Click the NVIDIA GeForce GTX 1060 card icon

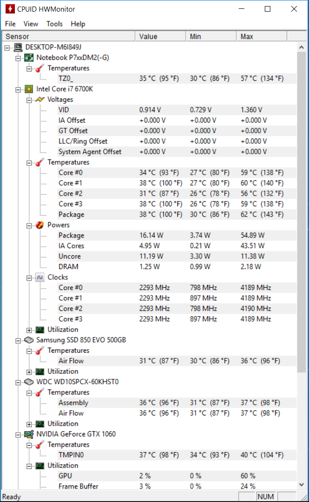click(29, 434)
